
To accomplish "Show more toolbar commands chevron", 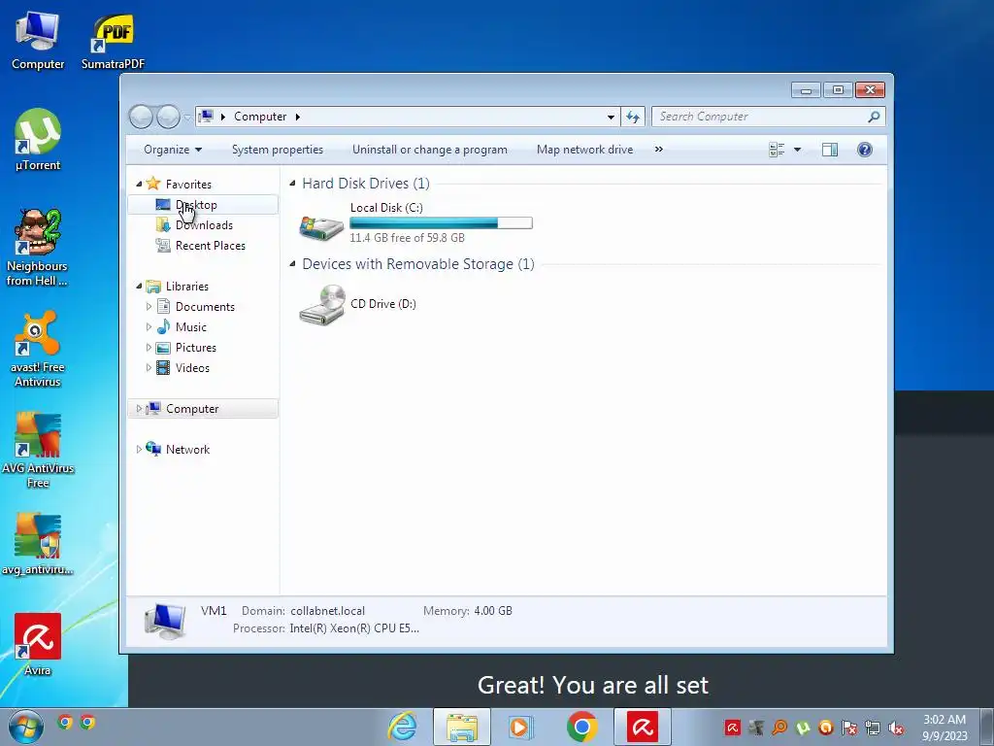I will pos(659,150).
